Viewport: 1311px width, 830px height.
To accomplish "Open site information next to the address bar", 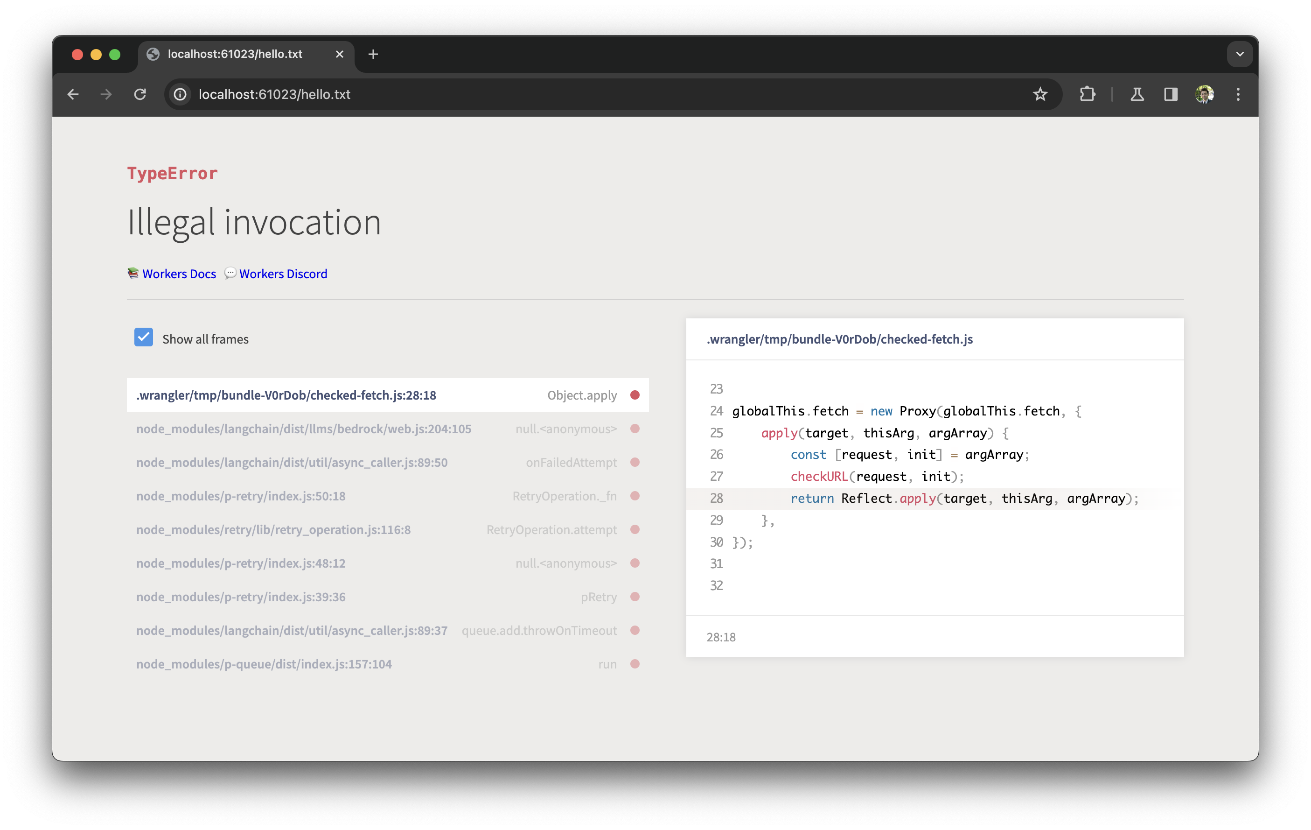I will pyautogui.click(x=180, y=94).
